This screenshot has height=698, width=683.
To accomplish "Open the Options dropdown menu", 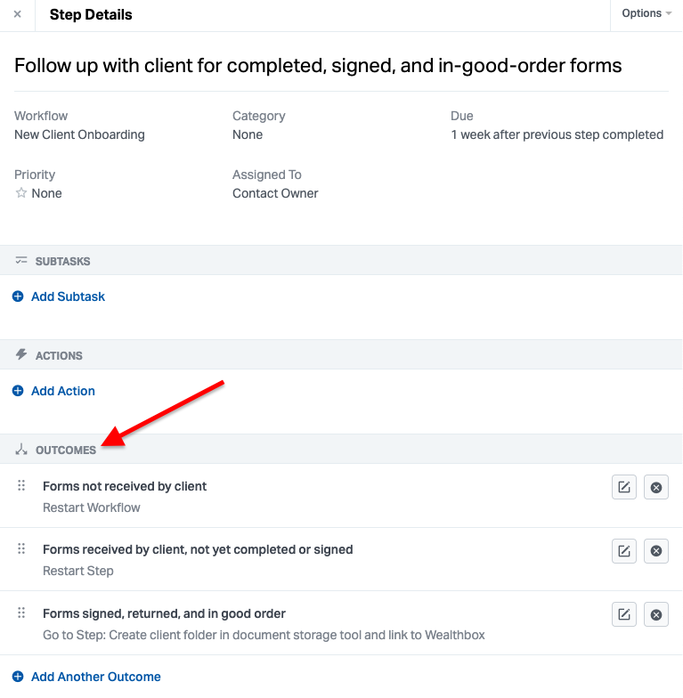I will tap(646, 13).
